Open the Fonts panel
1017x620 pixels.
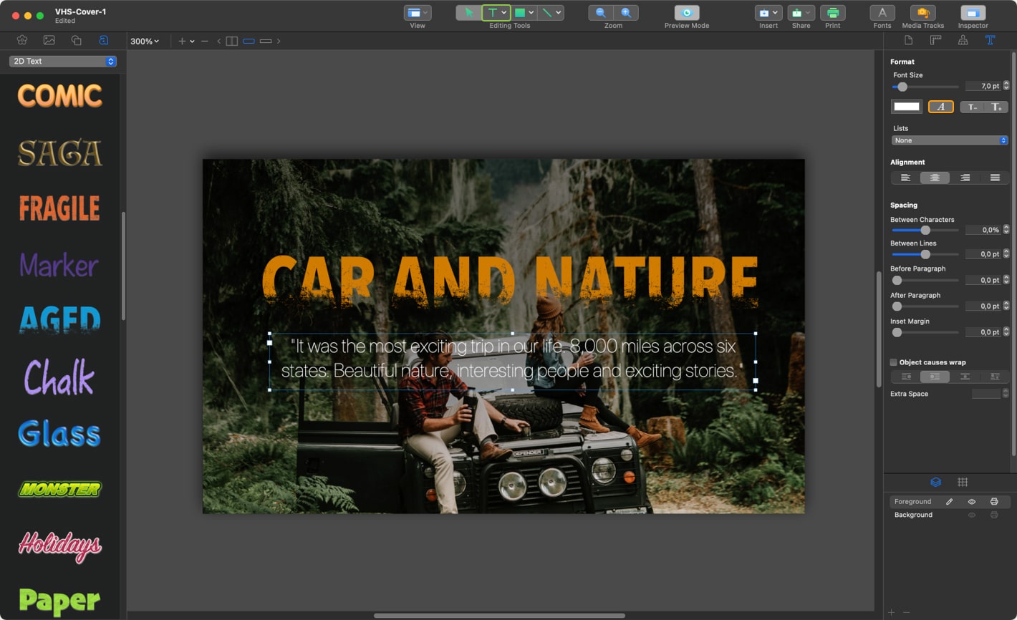[x=882, y=12]
